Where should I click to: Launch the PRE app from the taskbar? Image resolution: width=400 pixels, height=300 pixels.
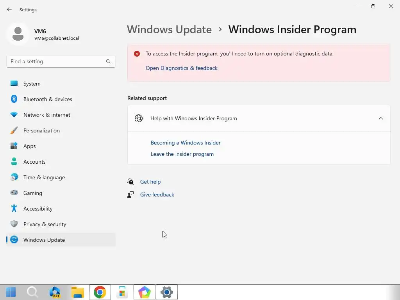coord(55,292)
